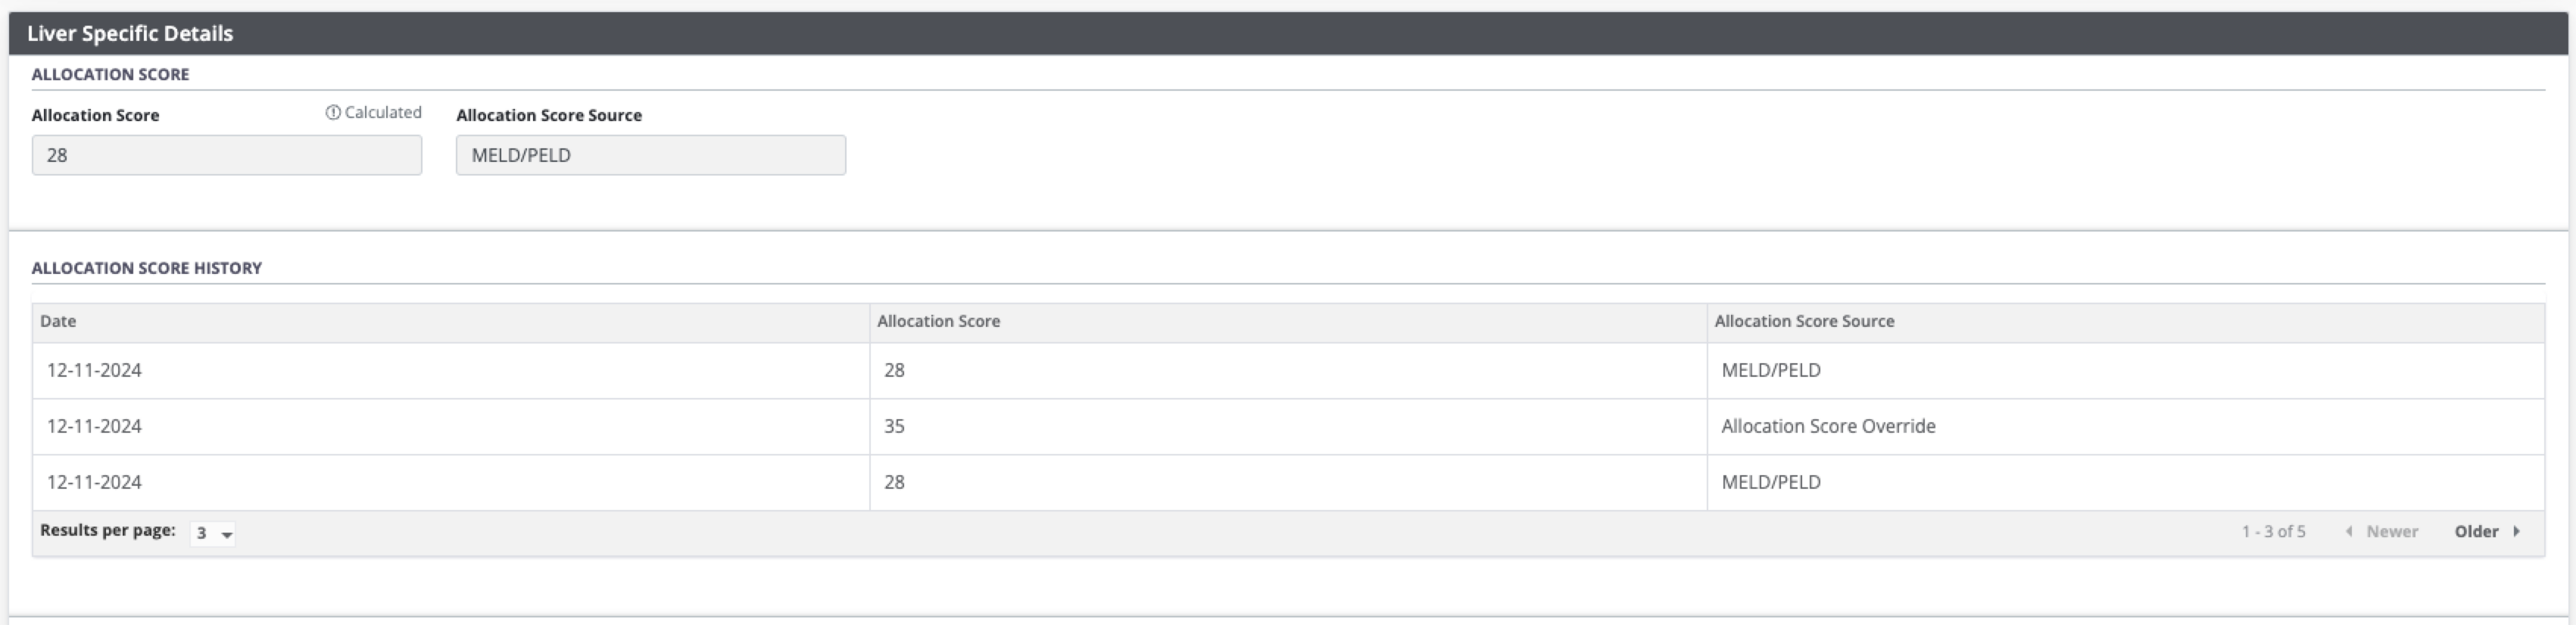Screen dimensions: 2576x625
Task: Click the Allocation Score section header
Action: 111,74
